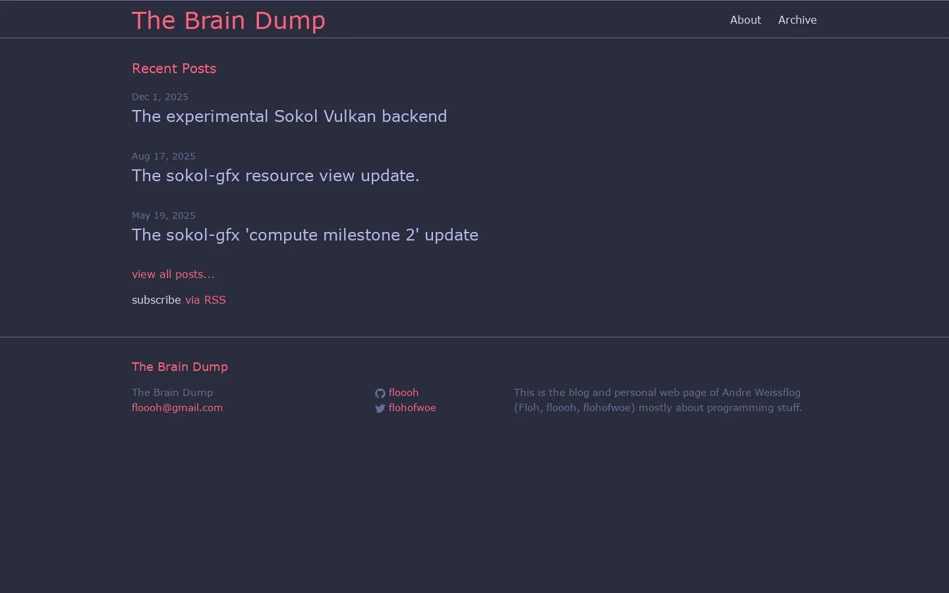Open the About page
This screenshot has height=593, width=949.
(x=745, y=20)
